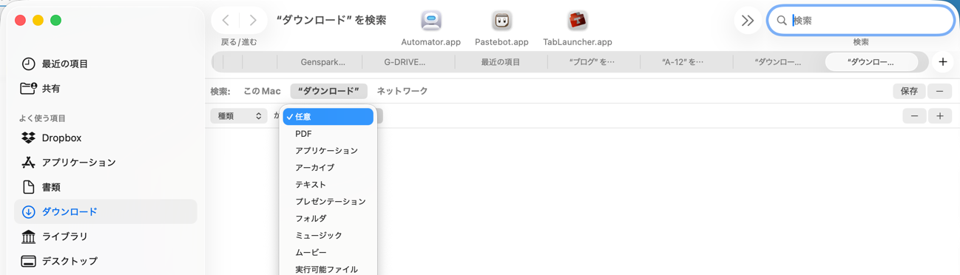Choose アーカイブ from kind menu
The height and width of the screenshot is (275, 960).
pos(328,168)
